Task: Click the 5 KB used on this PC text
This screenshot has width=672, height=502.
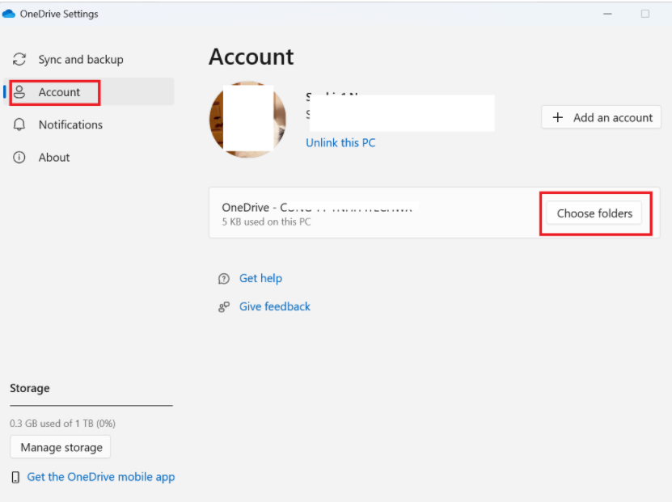Action: tap(266, 221)
